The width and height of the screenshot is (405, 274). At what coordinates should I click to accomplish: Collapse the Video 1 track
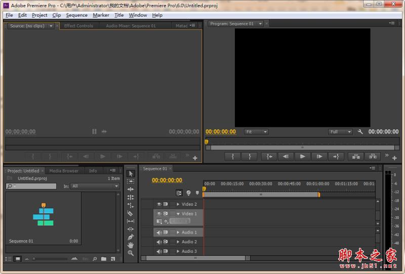(178, 214)
